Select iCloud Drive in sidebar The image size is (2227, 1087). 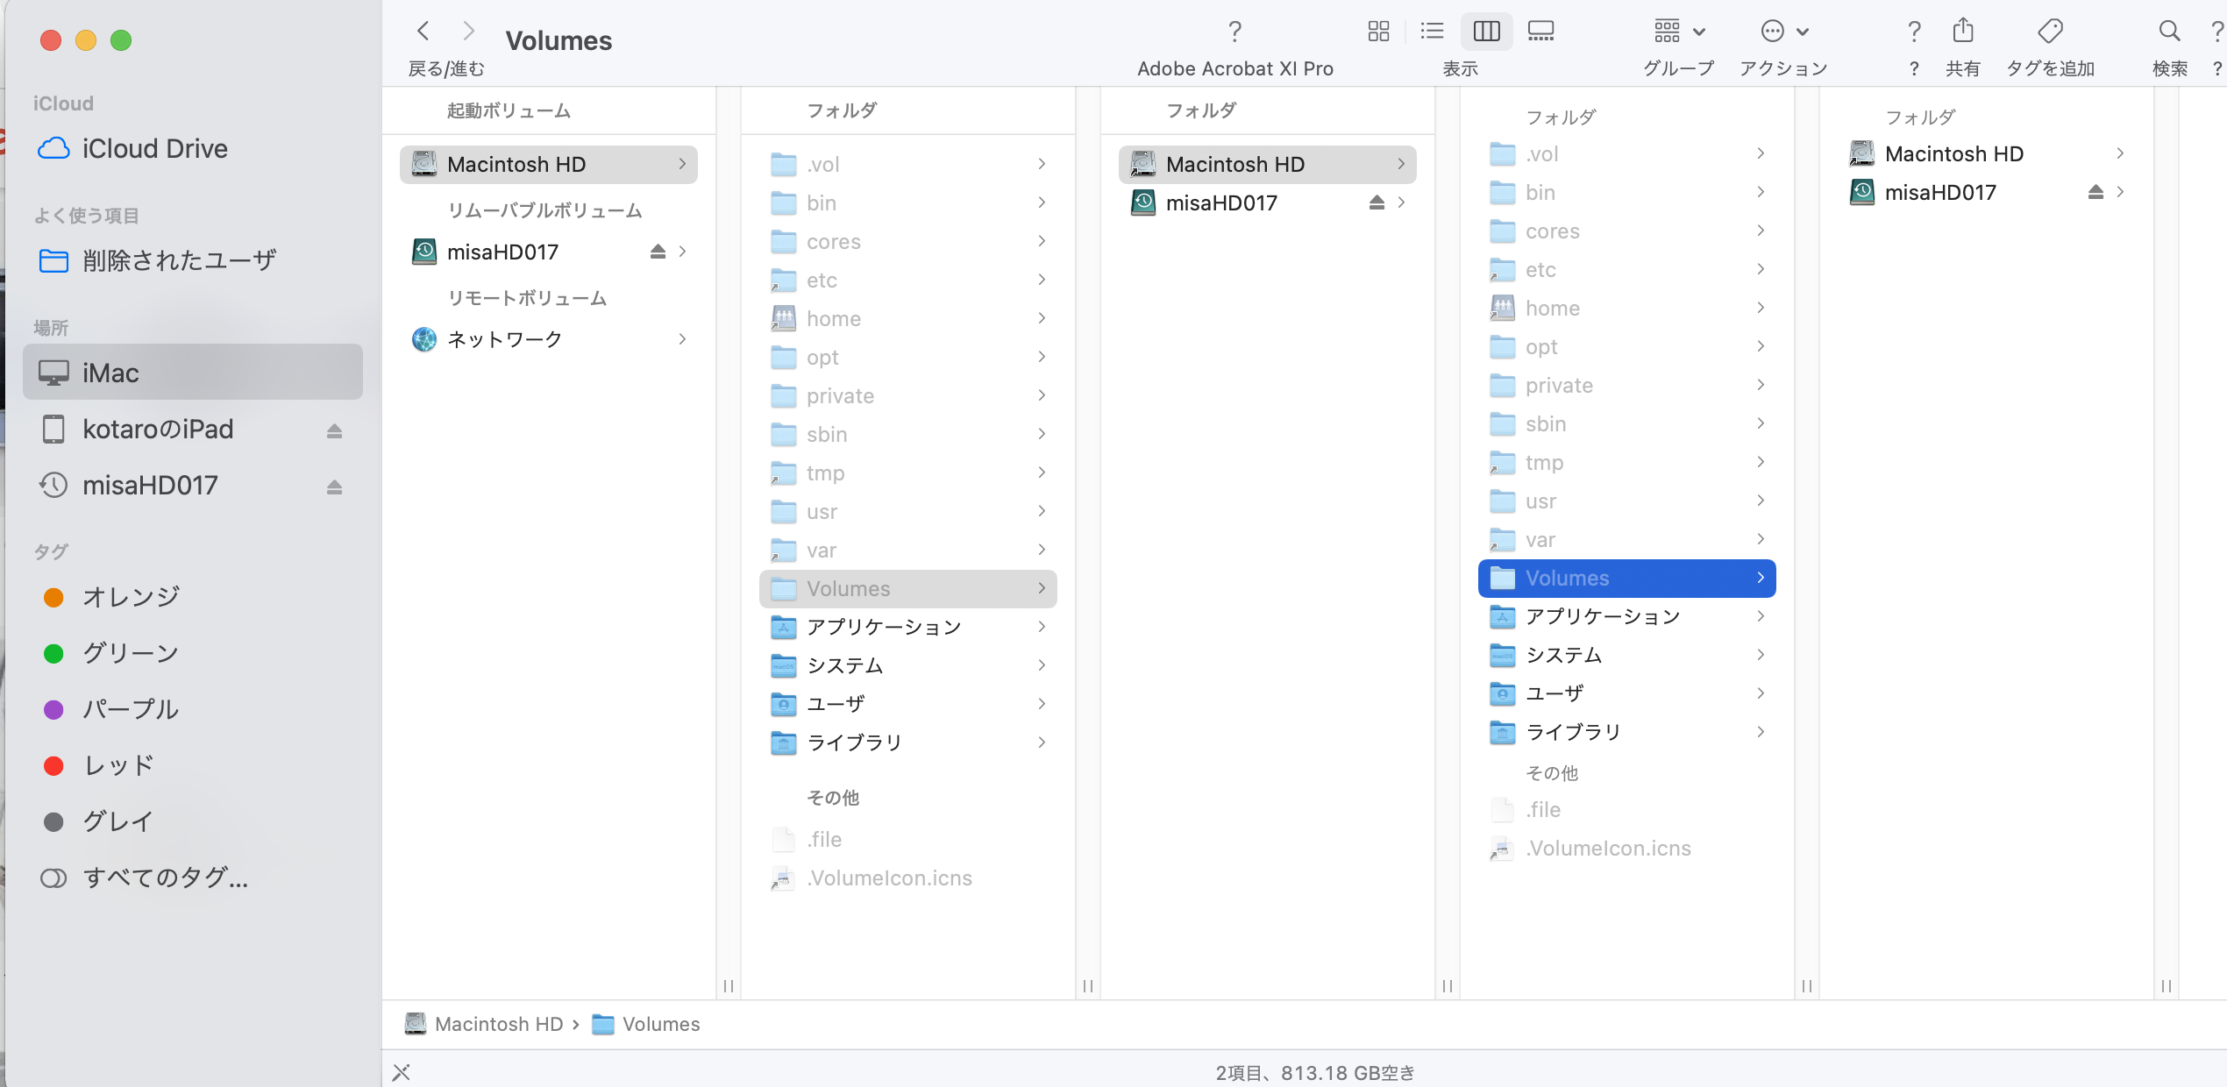point(154,149)
